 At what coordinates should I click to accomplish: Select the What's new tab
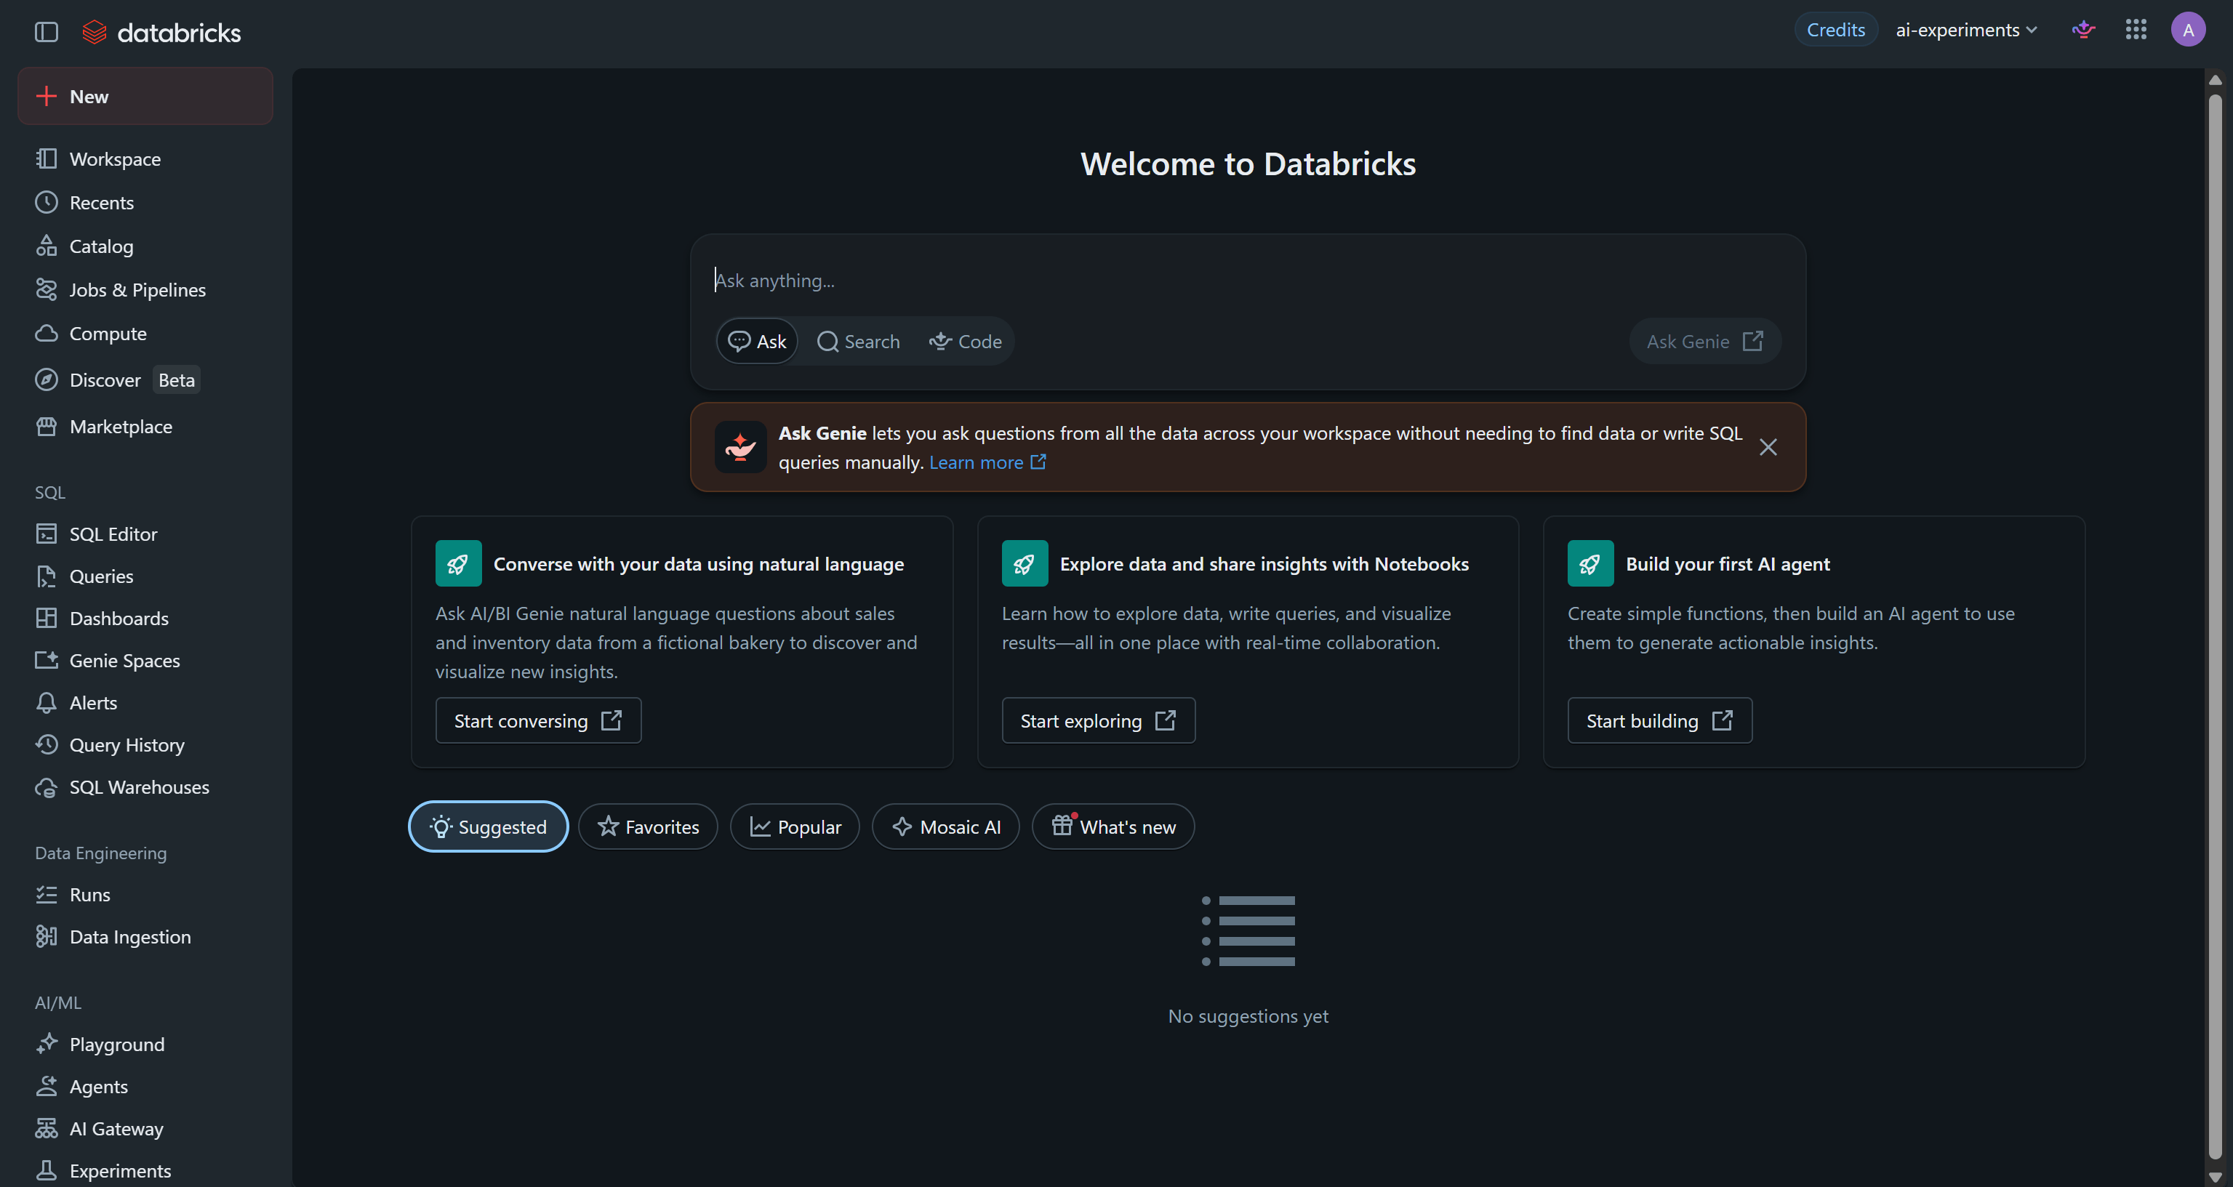1113,826
